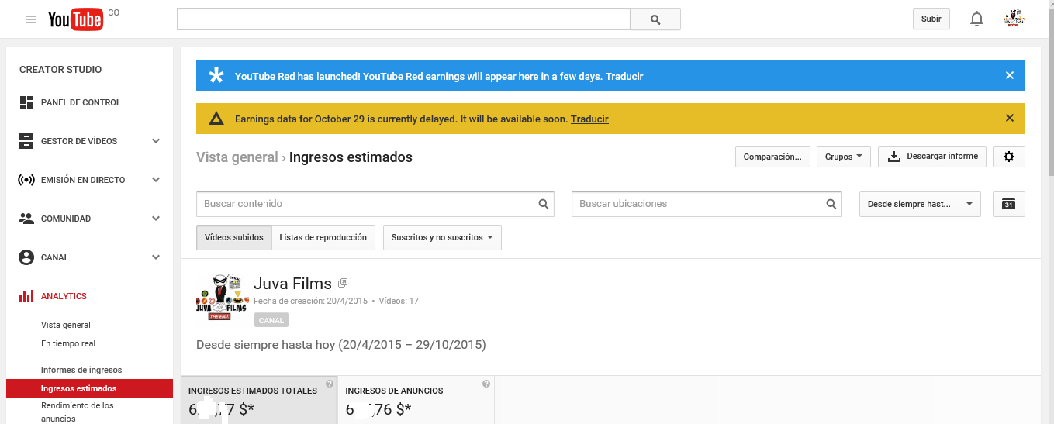This screenshot has height=424, width=1054.
Task: Focus the YouTube search box
Action: pyautogui.click(x=403, y=19)
